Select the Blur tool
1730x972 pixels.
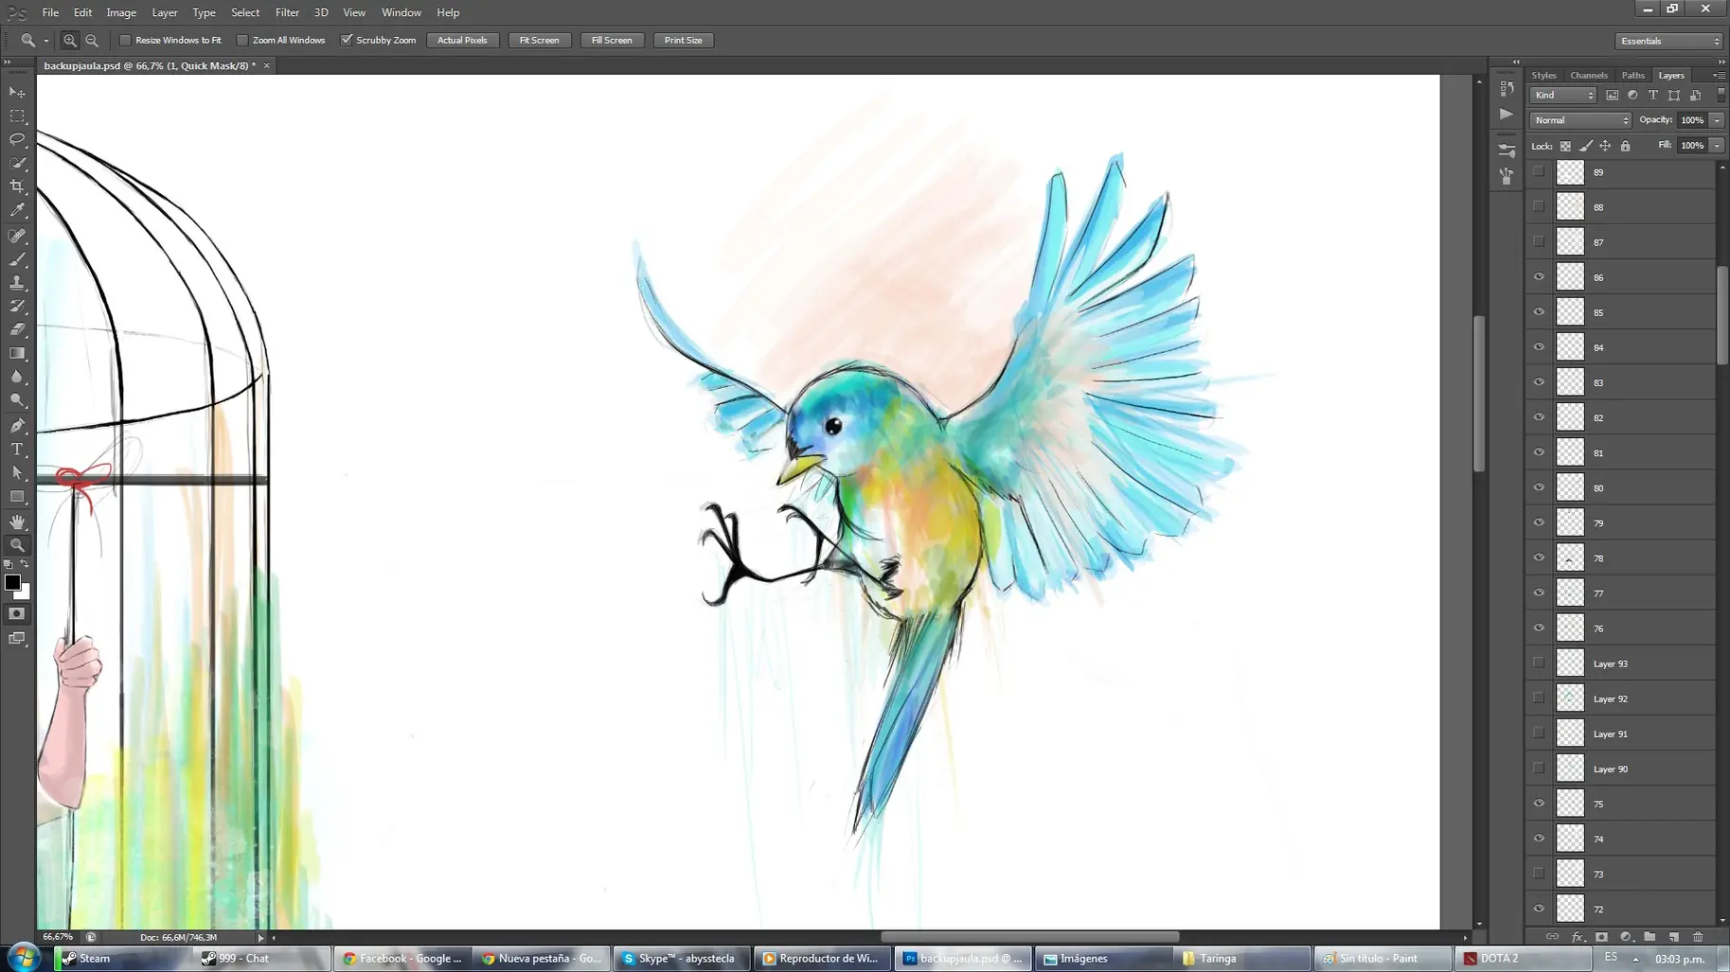tap(17, 377)
